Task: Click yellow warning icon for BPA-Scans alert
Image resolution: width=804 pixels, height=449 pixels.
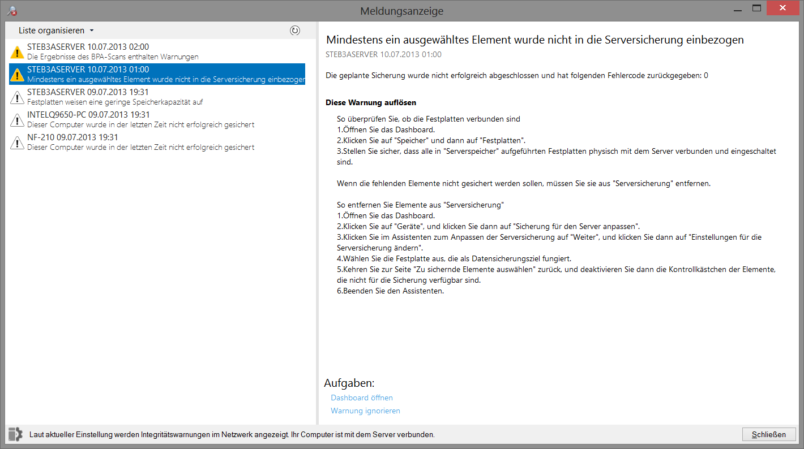Action: (17, 52)
